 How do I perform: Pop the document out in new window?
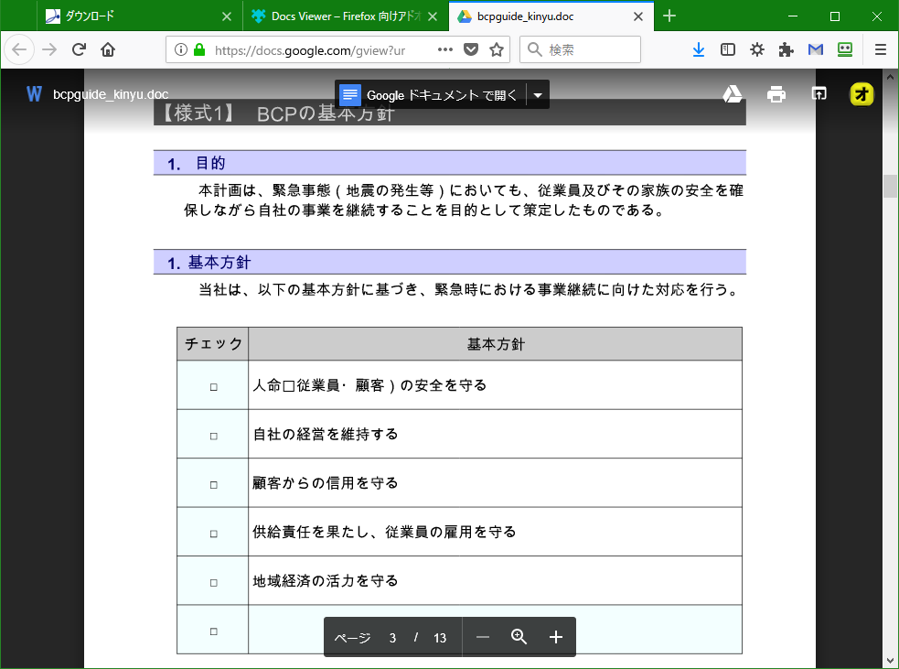click(819, 94)
